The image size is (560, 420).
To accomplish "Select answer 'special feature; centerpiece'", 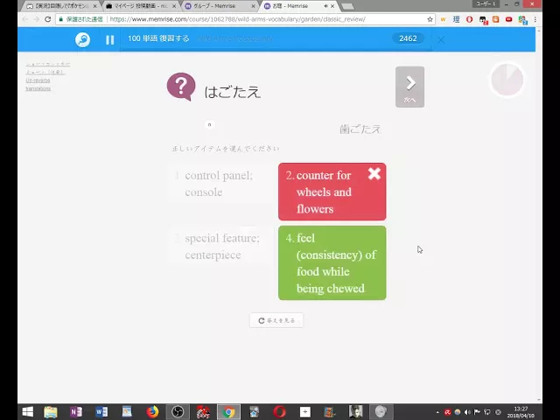I will point(221,246).
